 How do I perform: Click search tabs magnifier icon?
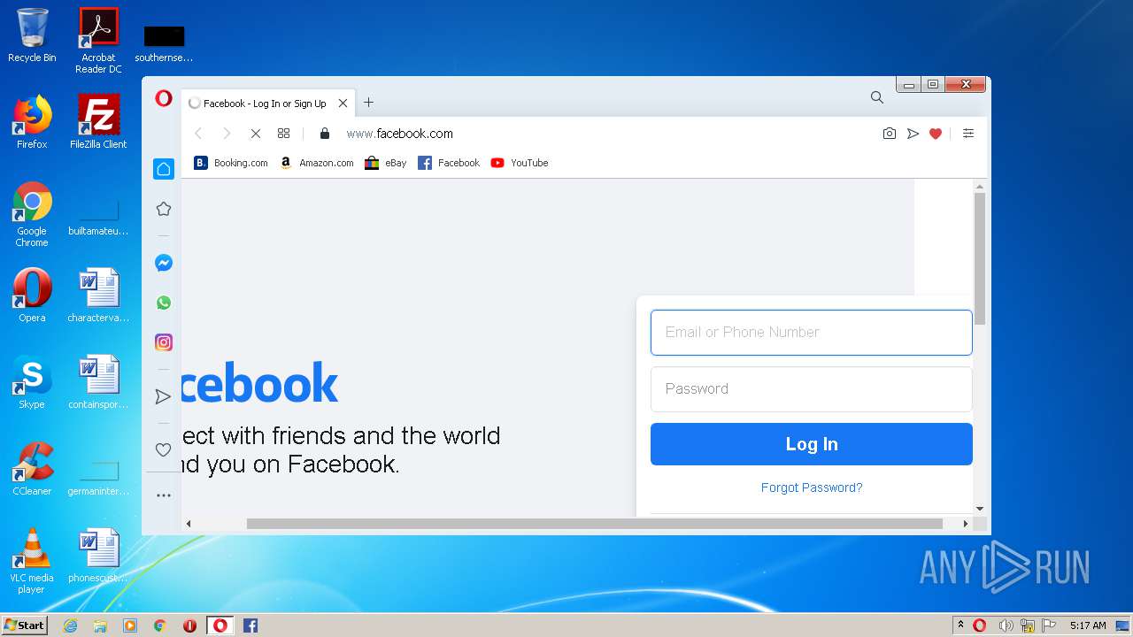click(876, 97)
